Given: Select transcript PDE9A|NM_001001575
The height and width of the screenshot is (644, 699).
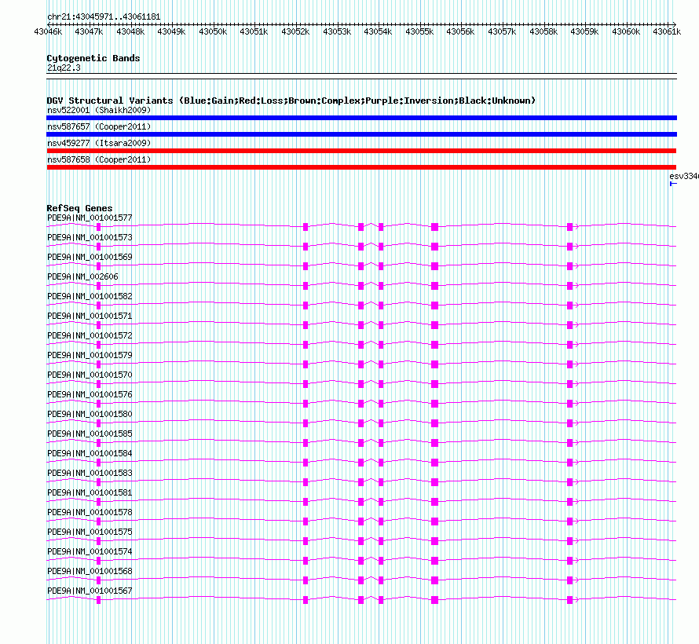Looking at the screenshot, I should click(90, 532).
